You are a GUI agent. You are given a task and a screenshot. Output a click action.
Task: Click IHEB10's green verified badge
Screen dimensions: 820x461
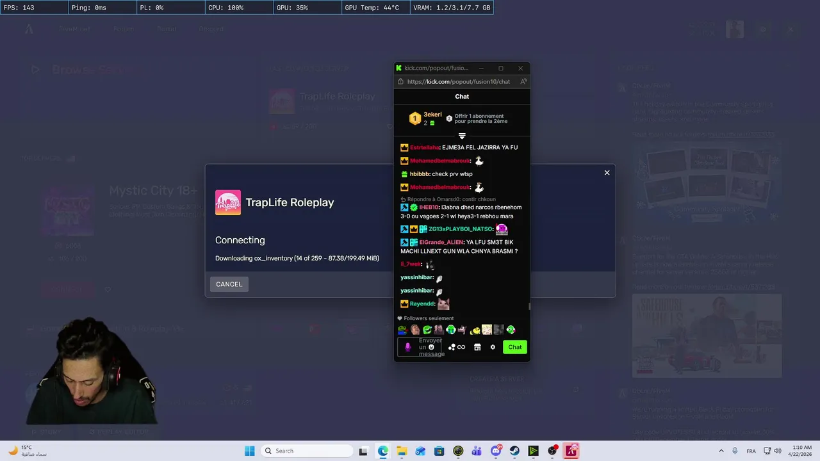(x=414, y=207)
